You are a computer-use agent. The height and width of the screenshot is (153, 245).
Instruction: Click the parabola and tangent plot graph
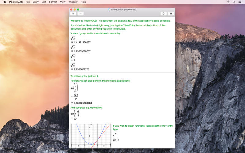click(91, 136)
